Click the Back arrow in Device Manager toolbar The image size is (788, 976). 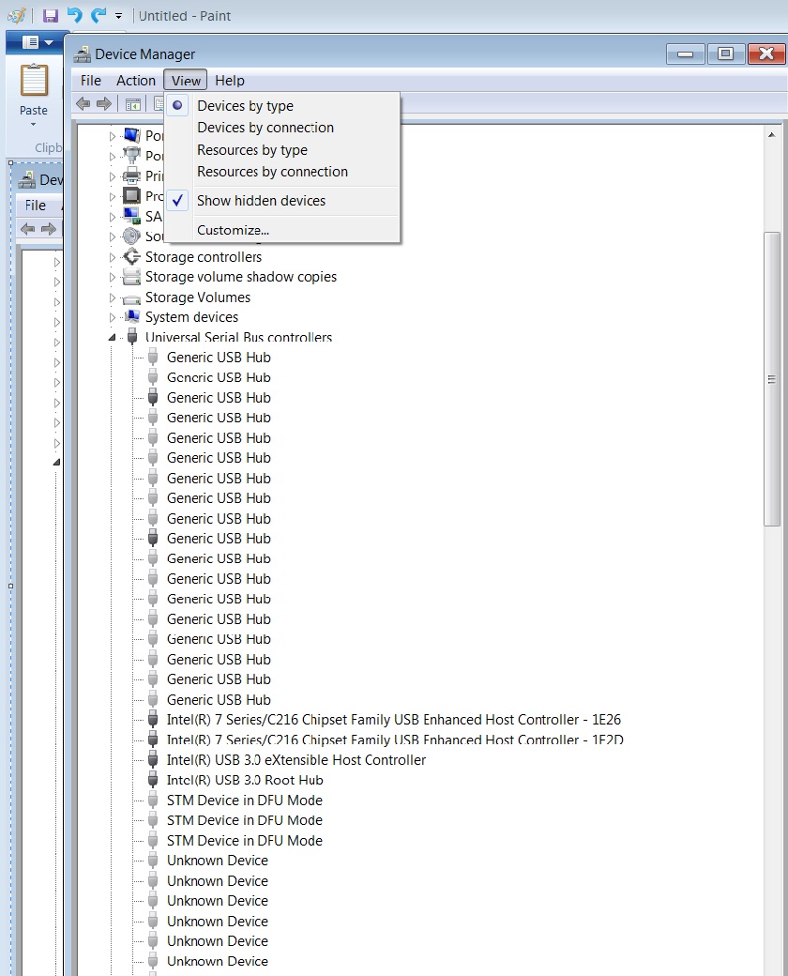83,104
